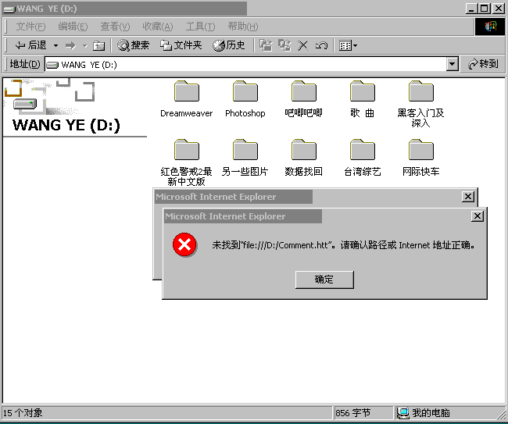Minimize the WANG YE (D:) window
Screen dimensions: 508x424
[x=471, y=9]
